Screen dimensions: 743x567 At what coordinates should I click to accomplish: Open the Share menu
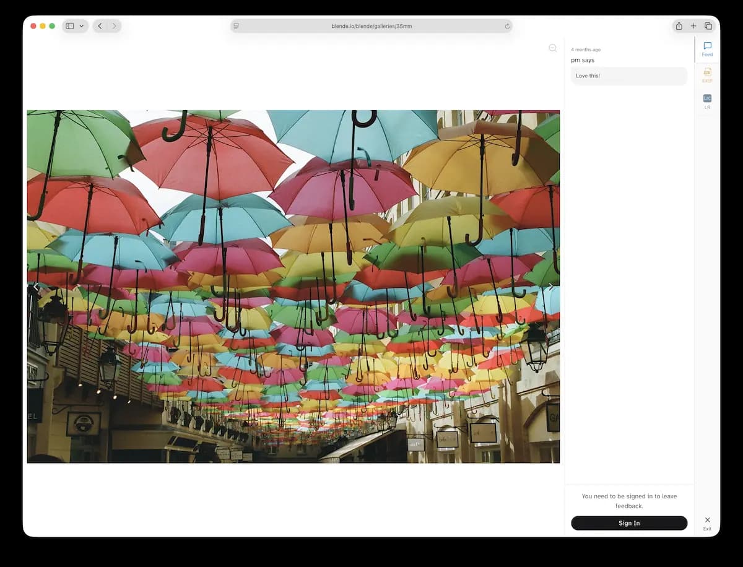(x=679, y=26)
